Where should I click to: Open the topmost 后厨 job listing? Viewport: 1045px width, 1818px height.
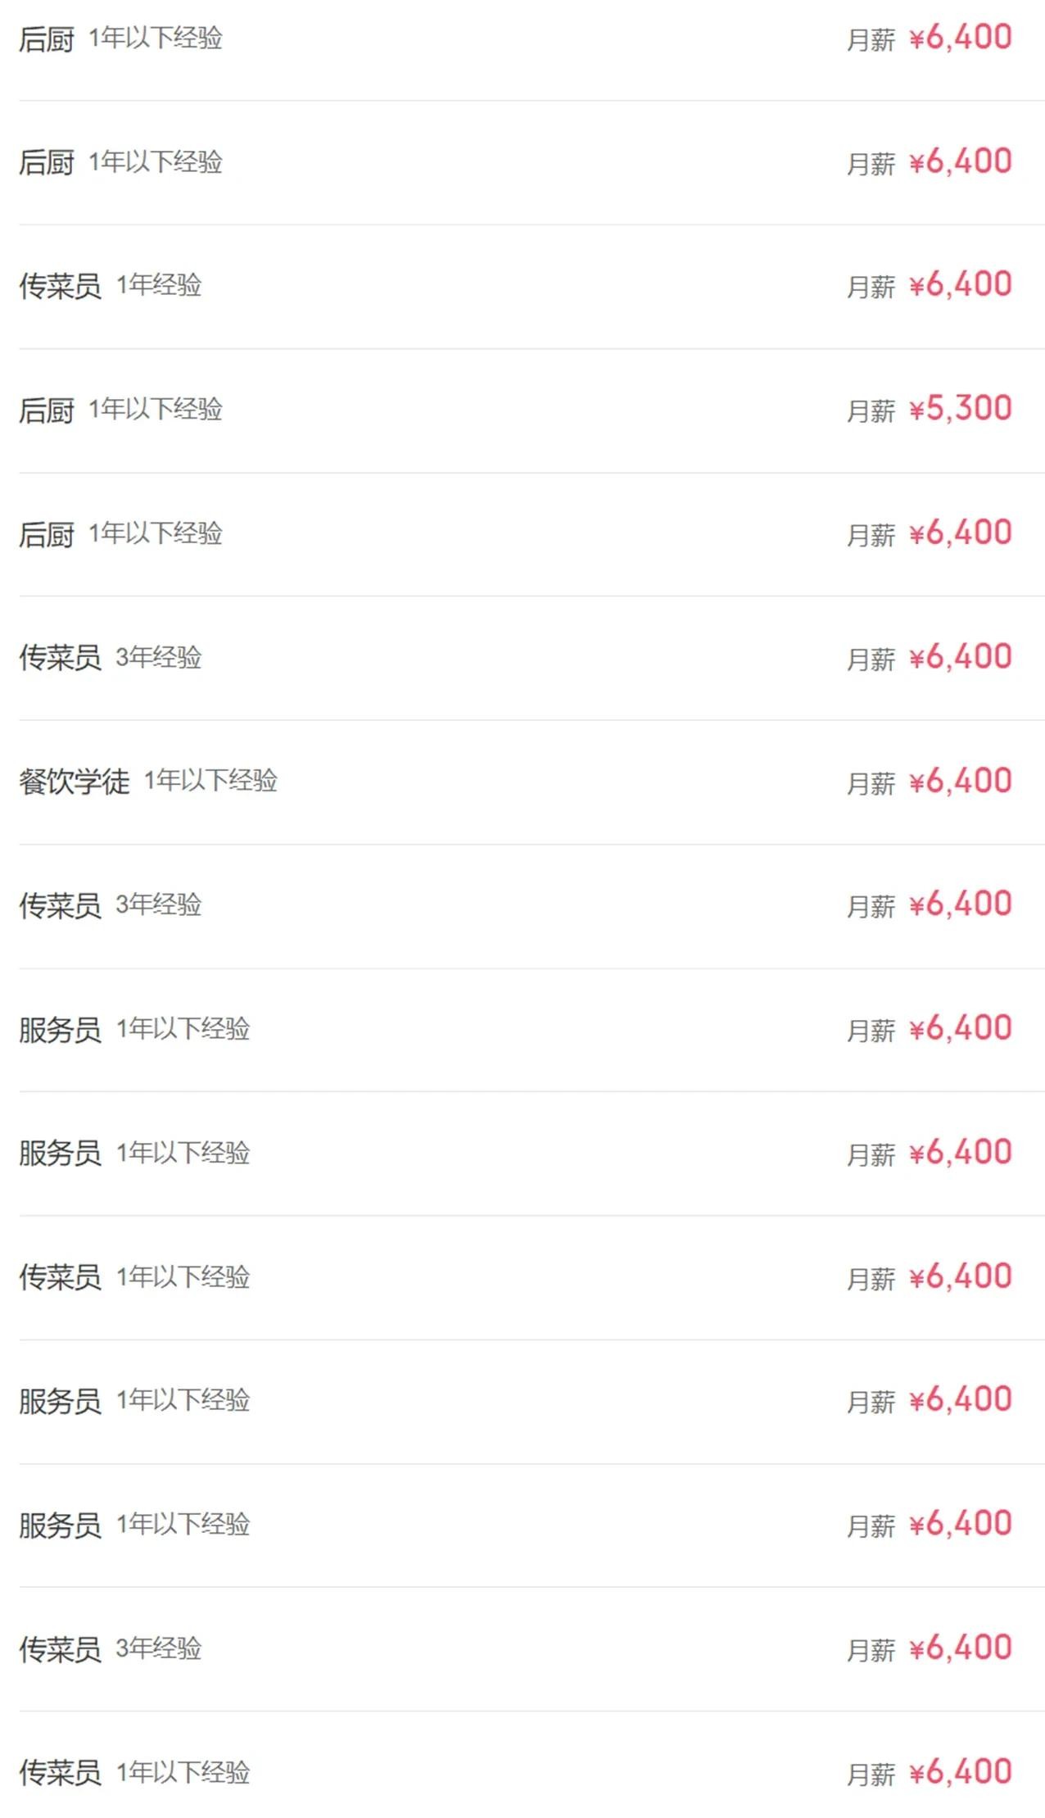(47, 39)
